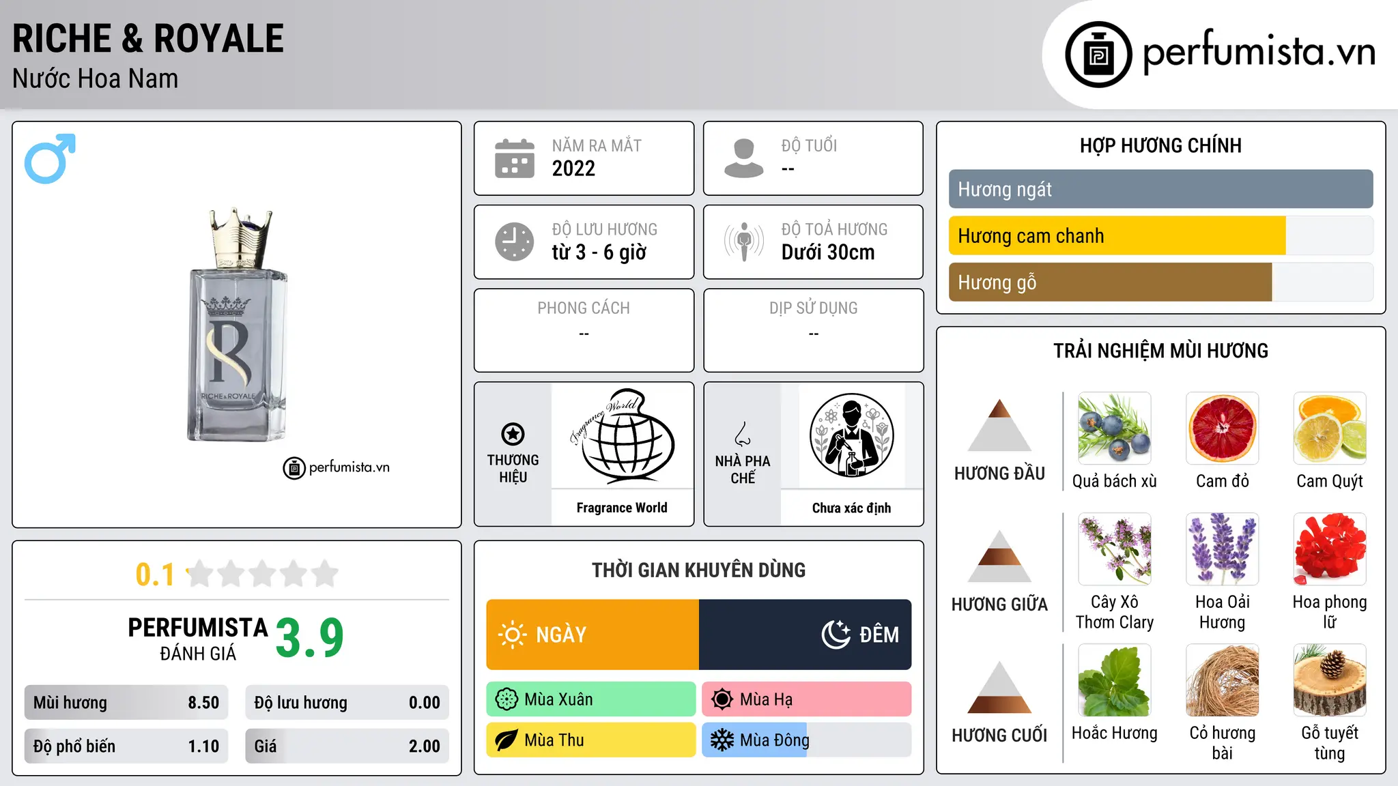Click the clock icon for Độ lưu hương
The height and width of the screenshot is (786, 1398).
pos(515,242)
